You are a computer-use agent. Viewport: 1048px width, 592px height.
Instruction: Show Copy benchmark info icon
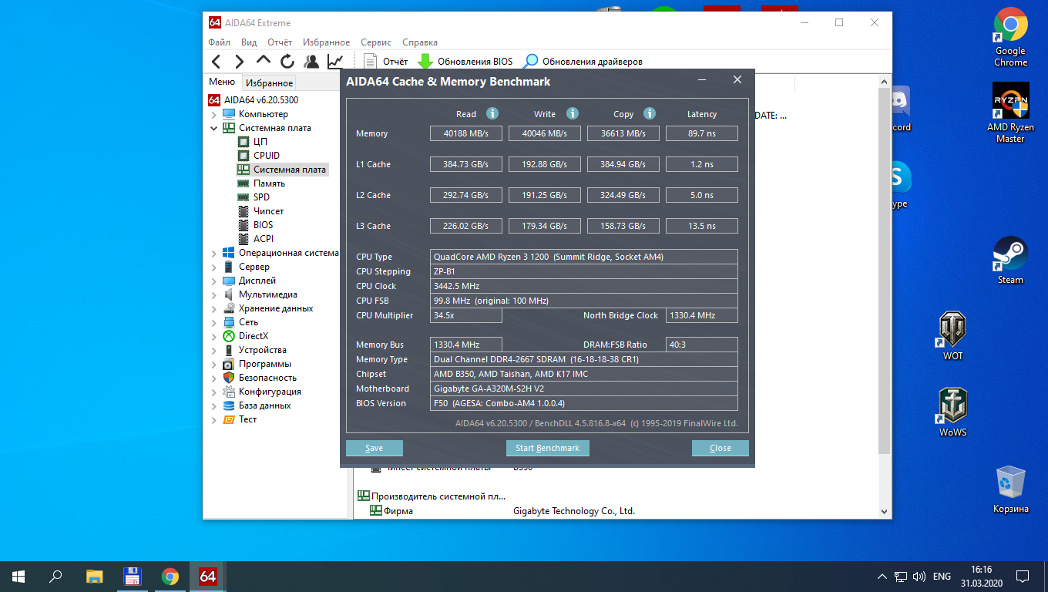[x=650, y=113]
